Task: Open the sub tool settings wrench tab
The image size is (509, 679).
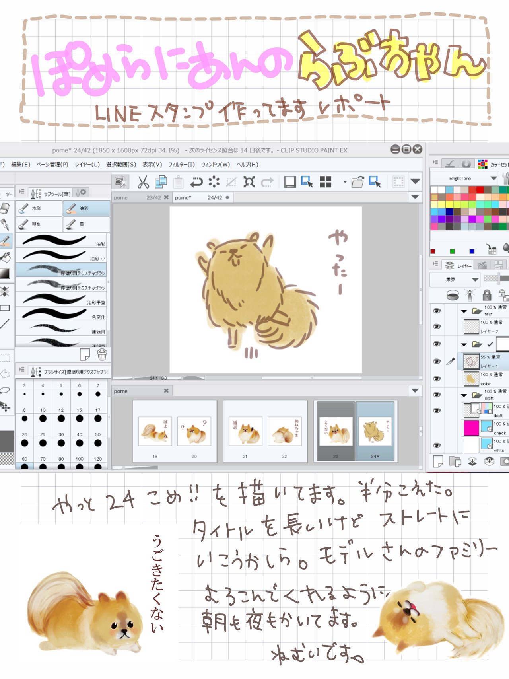Action: [x=82, y=192]
